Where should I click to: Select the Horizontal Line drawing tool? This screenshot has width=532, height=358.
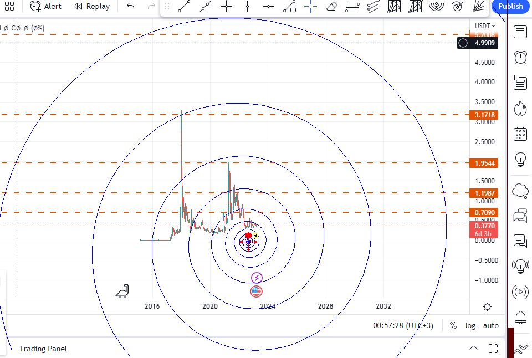tap(268, 6)
